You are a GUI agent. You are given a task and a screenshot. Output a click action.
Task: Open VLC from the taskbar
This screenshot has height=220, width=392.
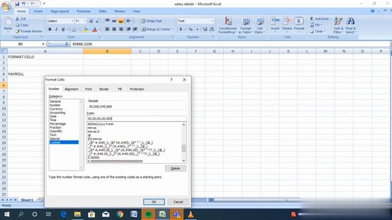191,215
